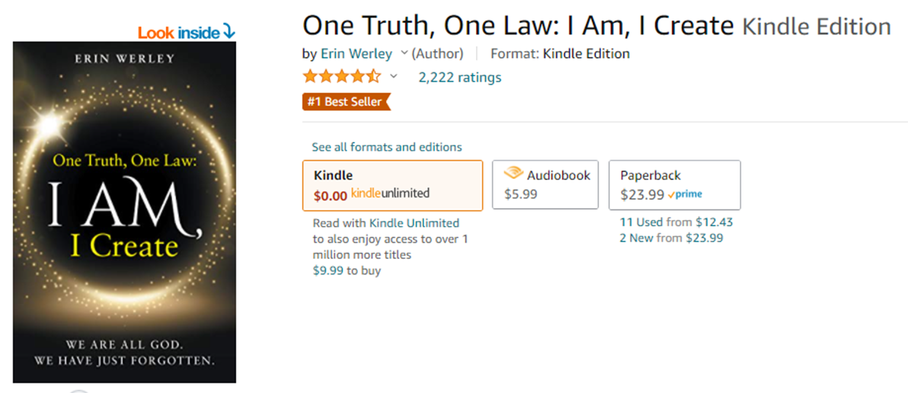Image resolution: width=908 pixels, height=393 pixels.
Task: Click the Kindle Unlimited logo
Action: pos(390,193)
